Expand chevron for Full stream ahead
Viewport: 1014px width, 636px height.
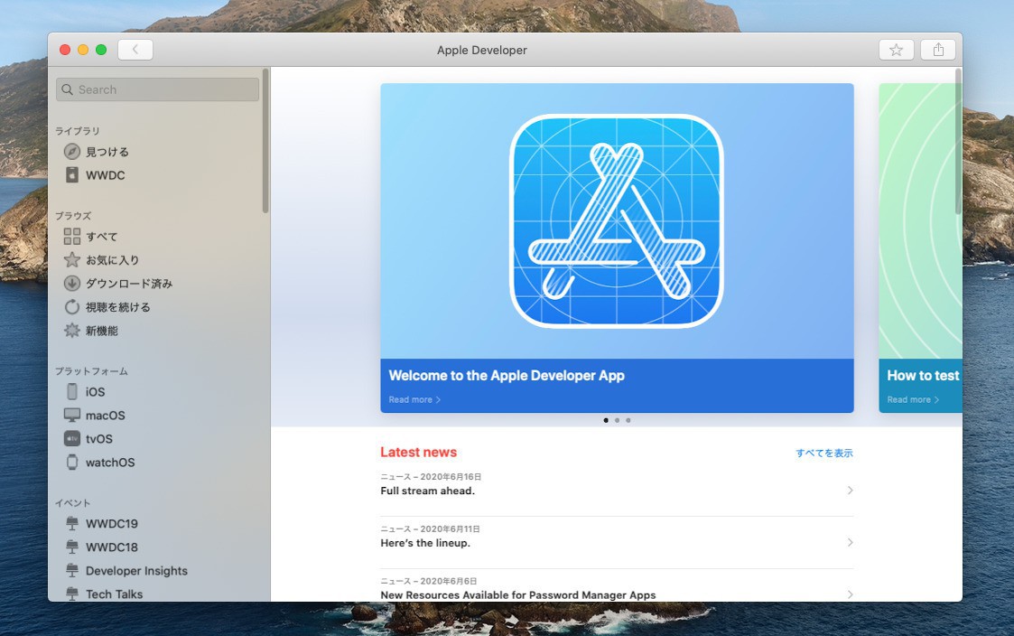pyautogui.click(x=850, y=491)
